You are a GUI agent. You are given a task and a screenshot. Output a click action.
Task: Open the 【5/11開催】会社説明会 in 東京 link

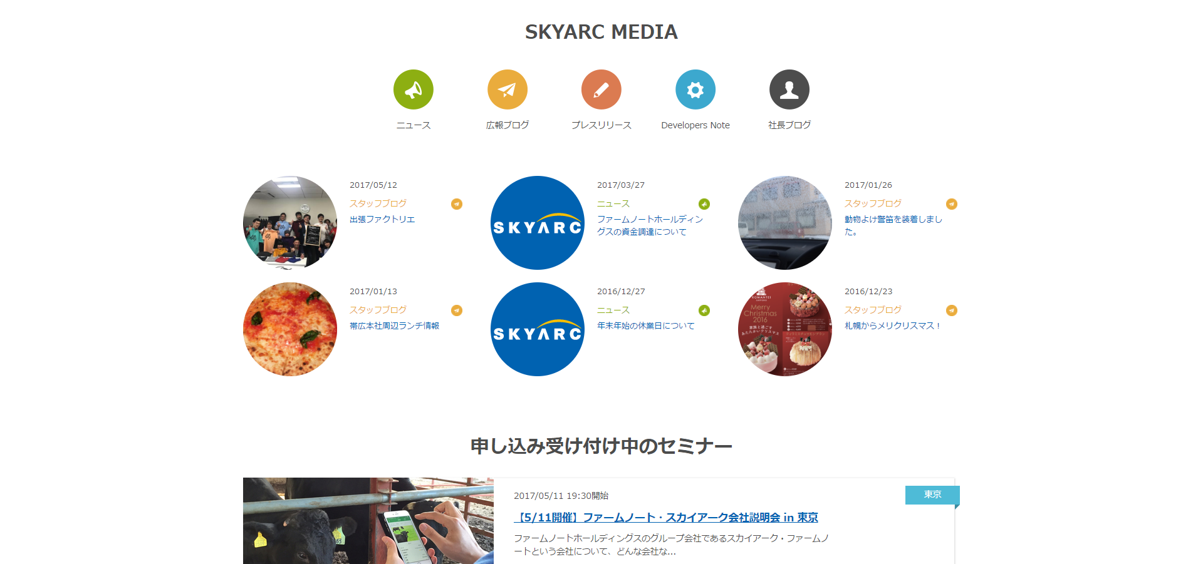667,518
